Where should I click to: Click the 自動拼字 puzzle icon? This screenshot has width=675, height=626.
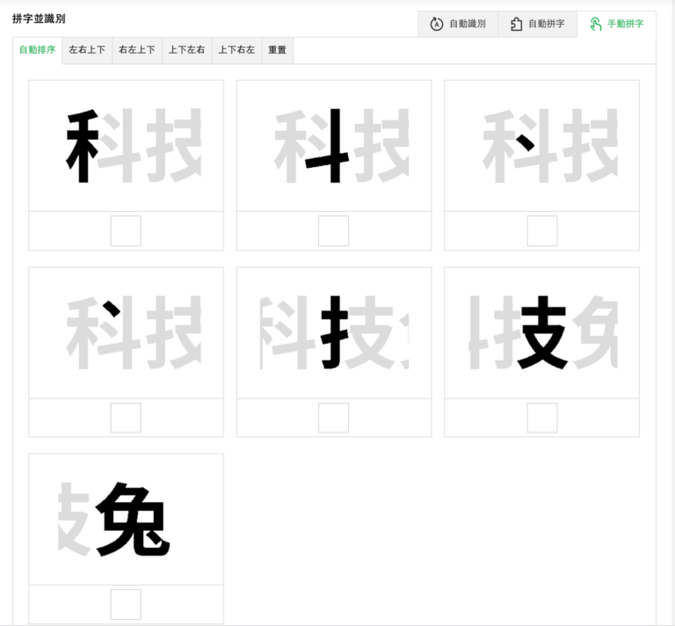pyautogui.click(x=517, y=25)
